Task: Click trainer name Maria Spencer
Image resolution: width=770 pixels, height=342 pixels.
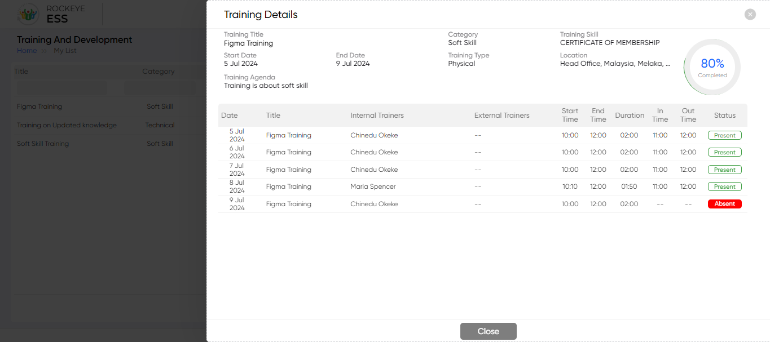Action: tap(373, 186)
